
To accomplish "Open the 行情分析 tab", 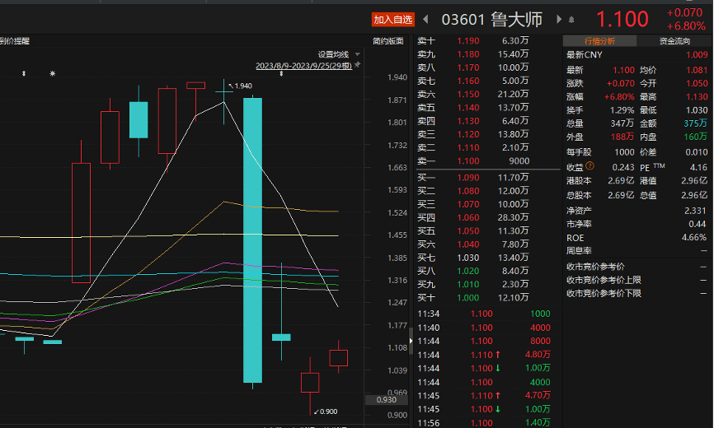I will (599, 41).
